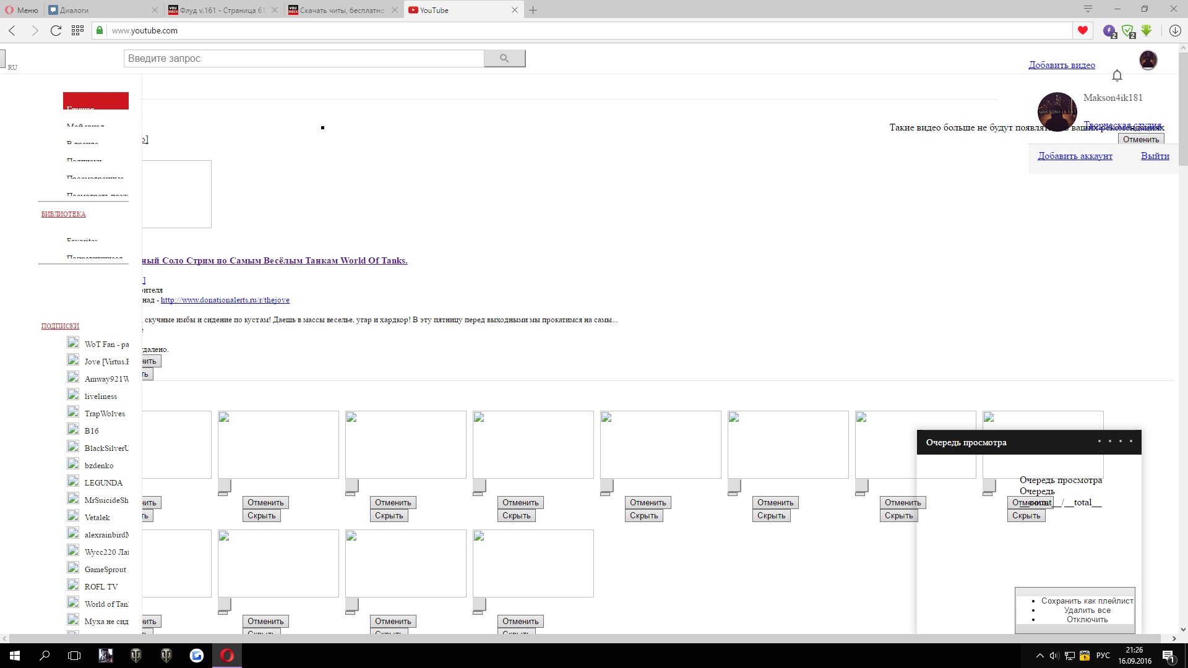Click Отменить below the recommendations notice
Viewport: 1188px width, 668px height.
tap(1141, 139)
